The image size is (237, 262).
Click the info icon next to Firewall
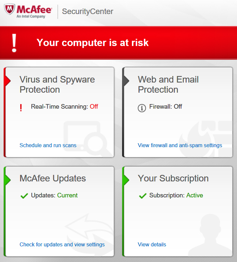pos(142,108)
